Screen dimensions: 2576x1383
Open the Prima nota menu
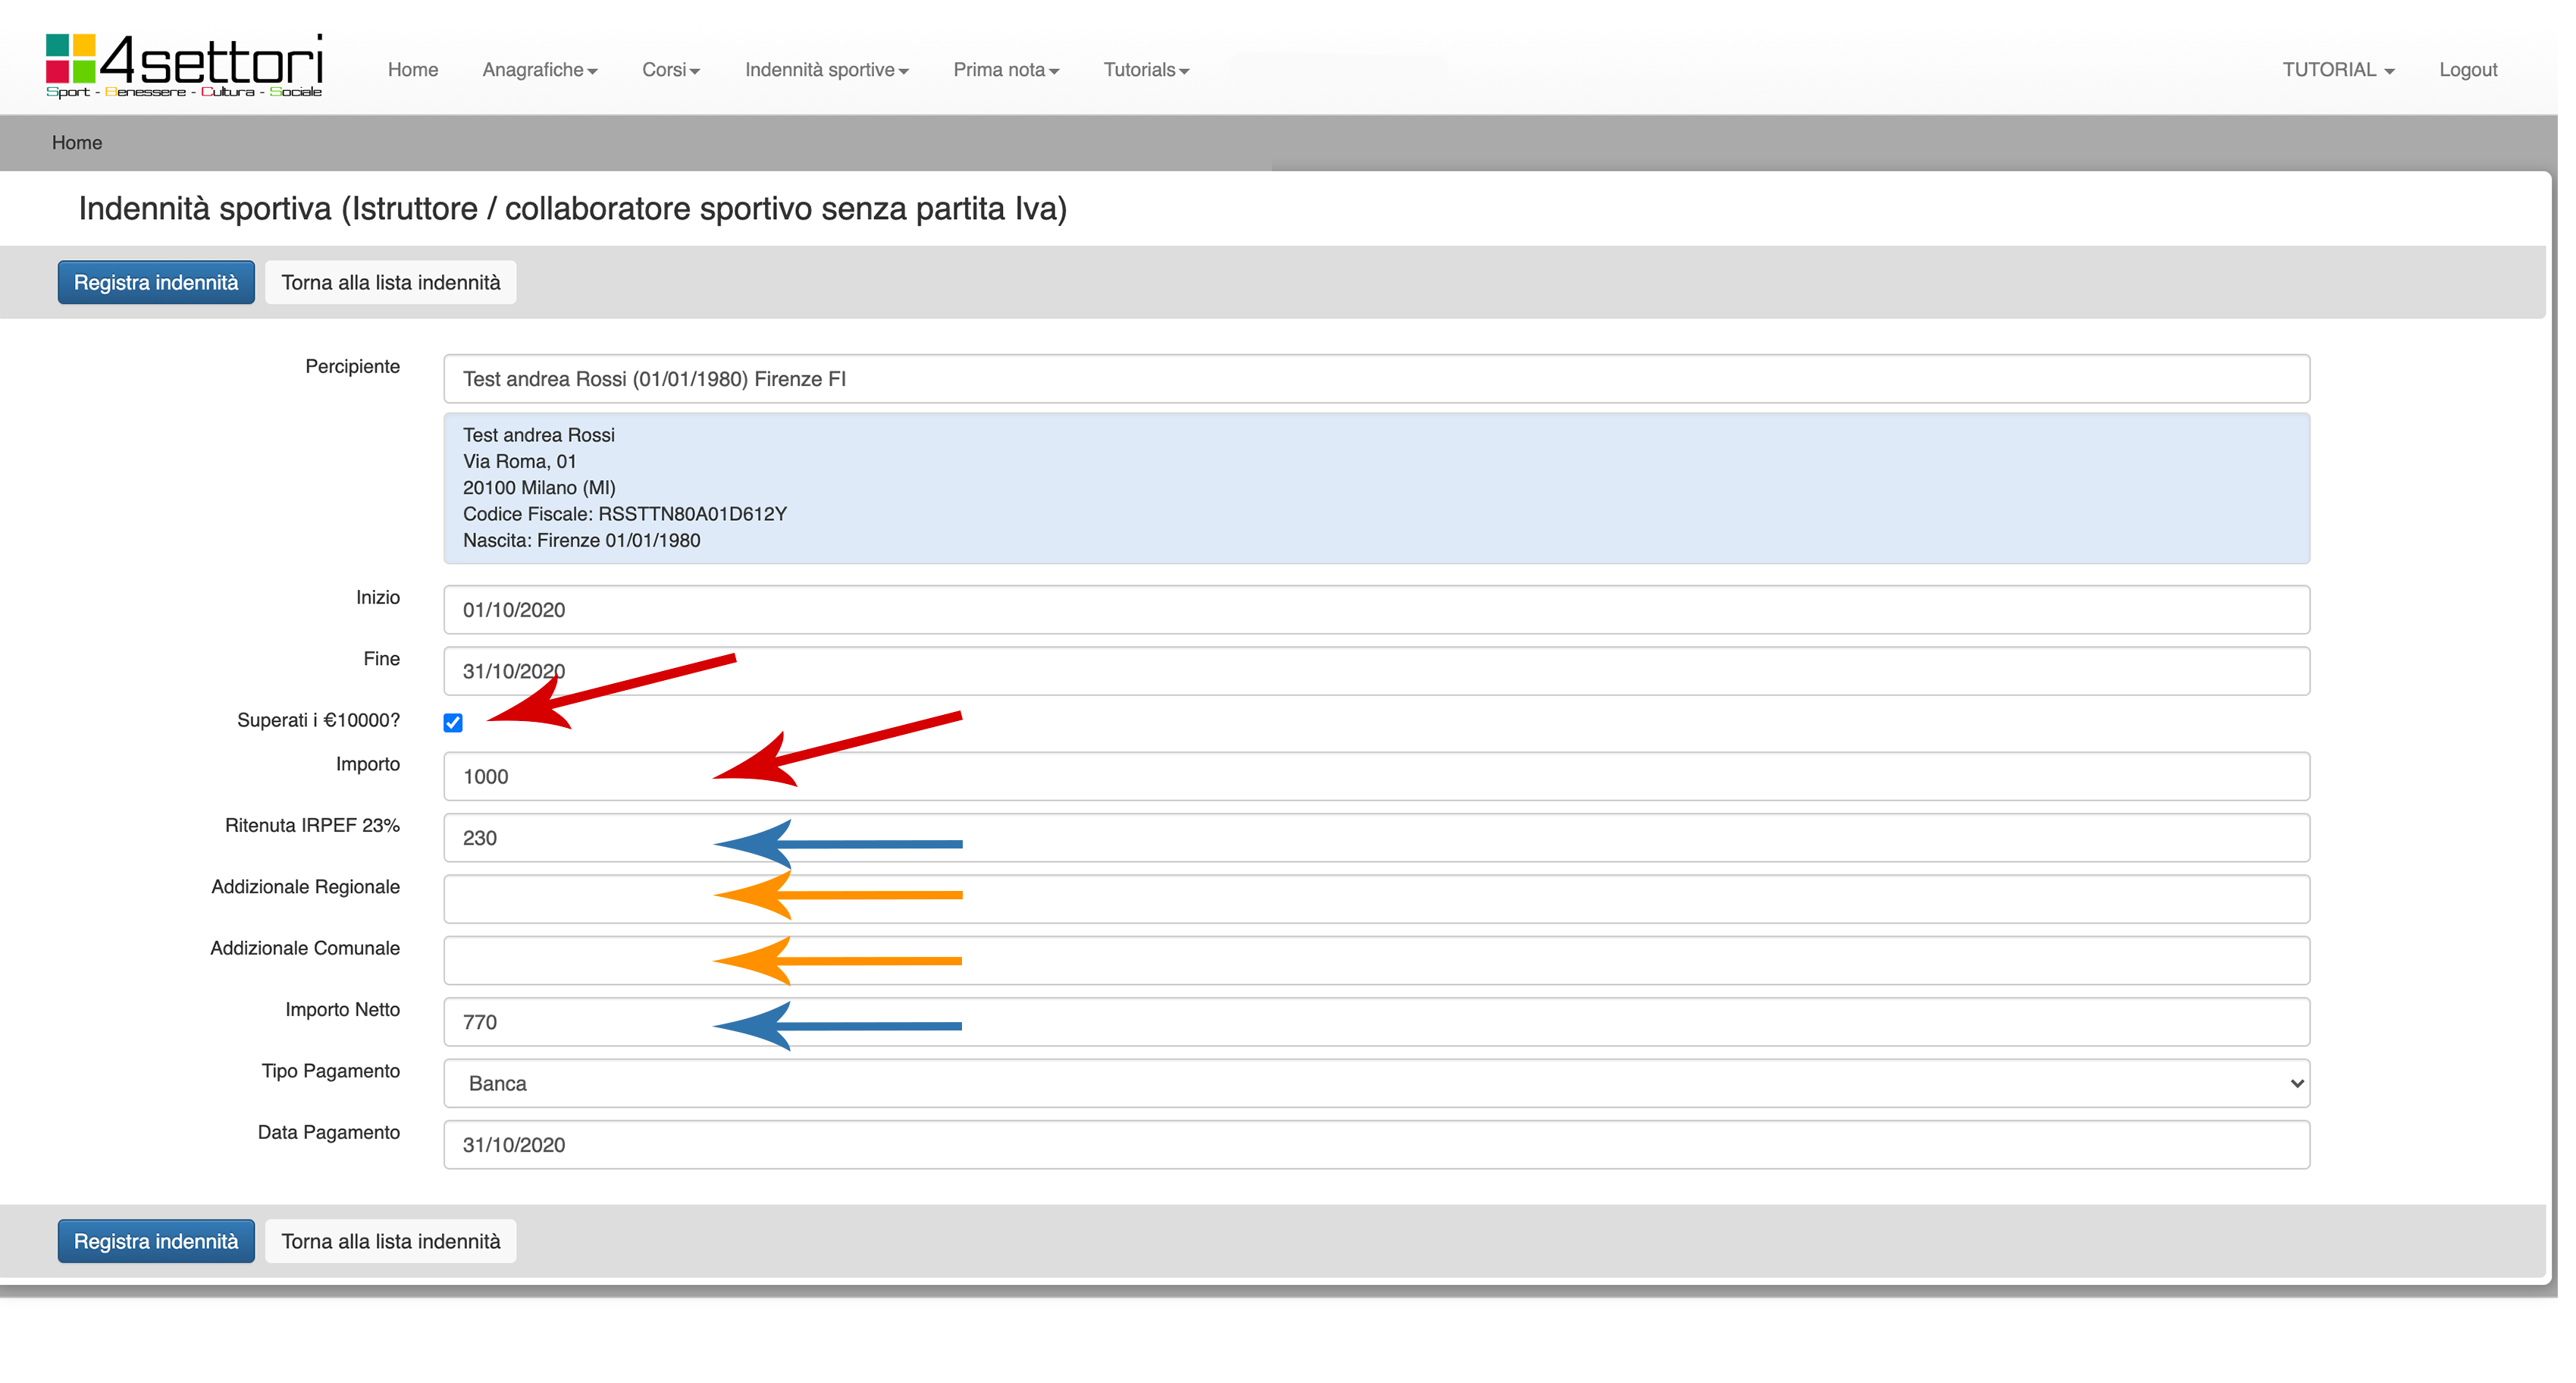coord(1005,70)
